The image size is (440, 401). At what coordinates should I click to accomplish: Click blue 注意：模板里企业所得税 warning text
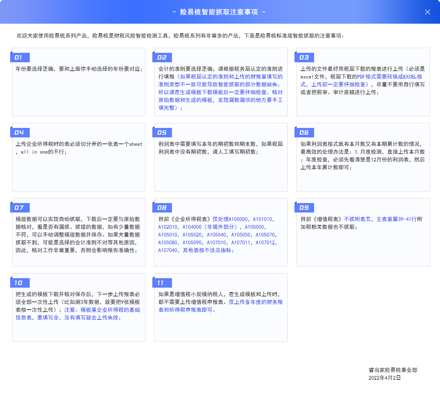102,310
